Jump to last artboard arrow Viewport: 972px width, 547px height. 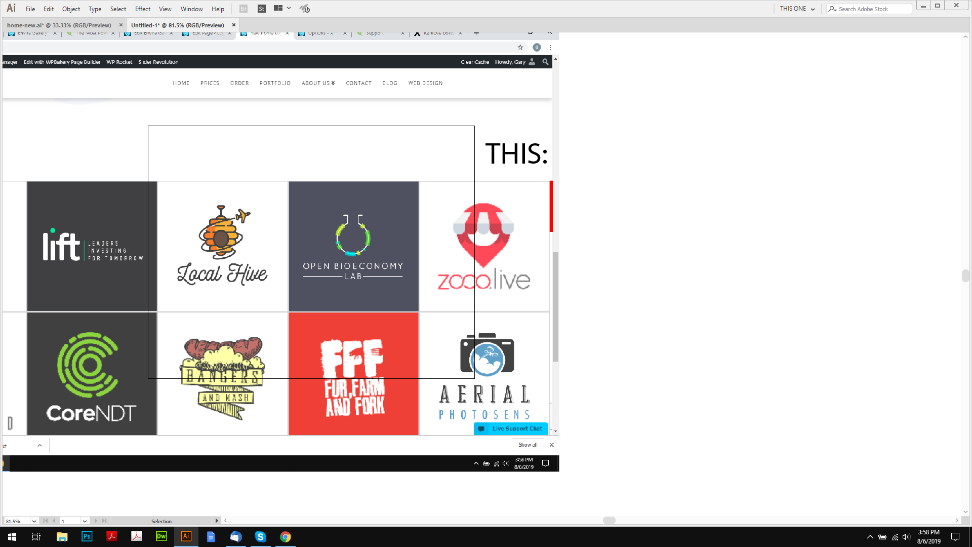[104, 521]
